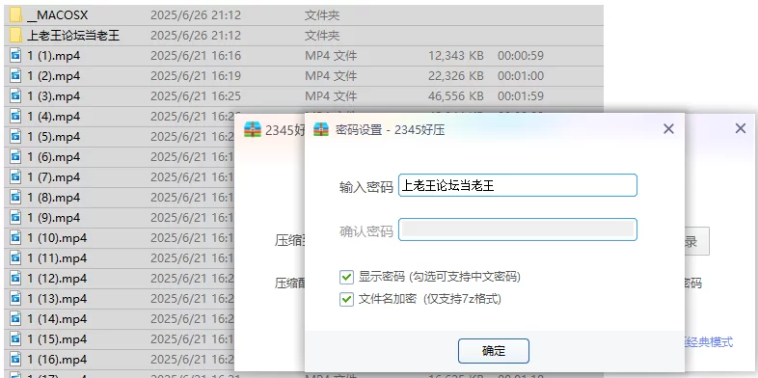Viewport: 758px width, 378px height.
Task: Select file name 1 (15).mp4
Action: pos(57,339)
